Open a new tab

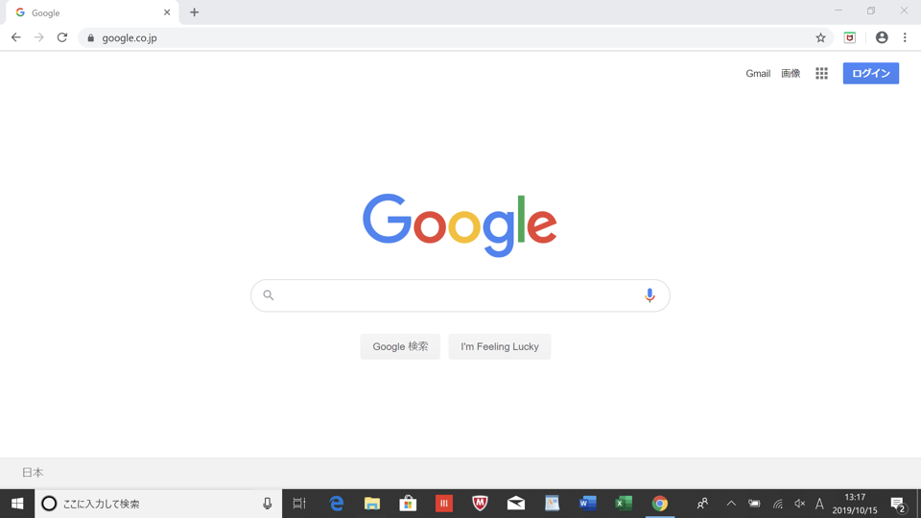pyautogui.click(x=194, y=12)
